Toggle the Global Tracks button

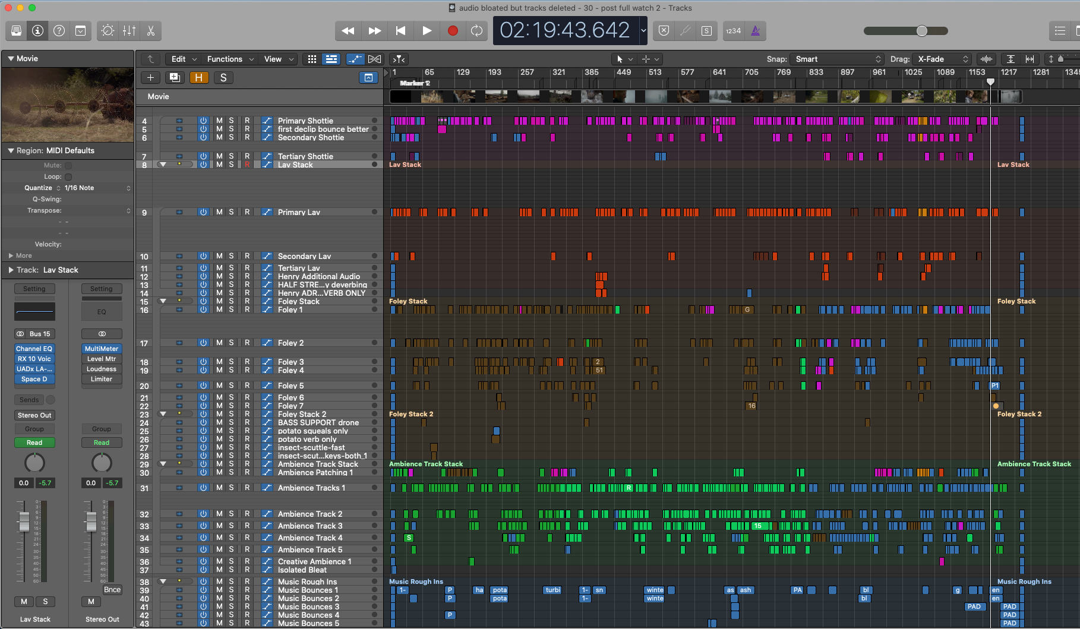[368, 78]
